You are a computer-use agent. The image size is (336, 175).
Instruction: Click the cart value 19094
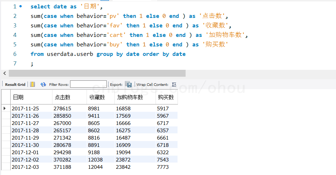point(123,152)
